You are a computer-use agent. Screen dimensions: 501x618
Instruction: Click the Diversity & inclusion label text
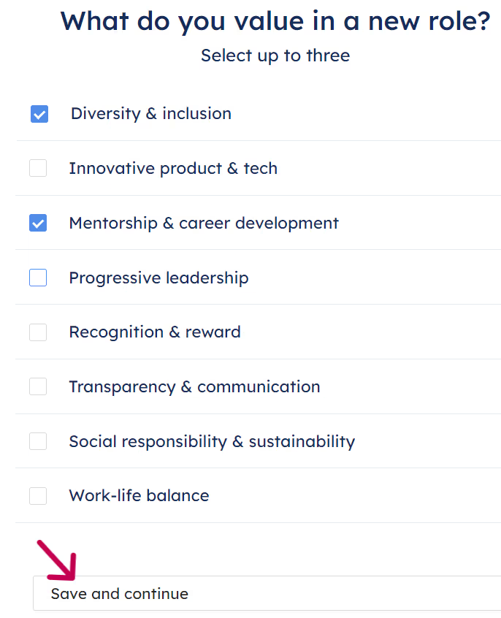pos(150,114)
